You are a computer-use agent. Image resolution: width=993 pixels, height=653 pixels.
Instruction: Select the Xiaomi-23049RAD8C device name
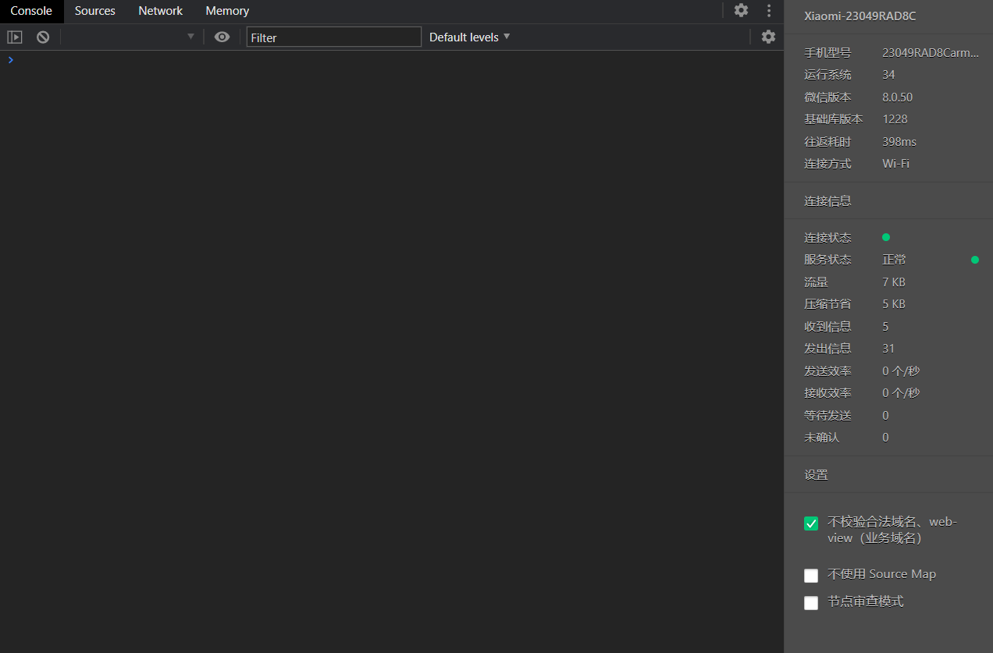(x=860, y=16)
